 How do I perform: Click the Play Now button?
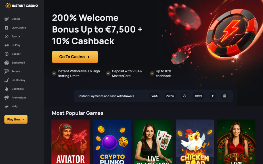(16, 119)
